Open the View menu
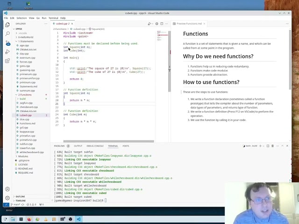The height and width of the screenshot is (224, 299). (x=31, y=18)
